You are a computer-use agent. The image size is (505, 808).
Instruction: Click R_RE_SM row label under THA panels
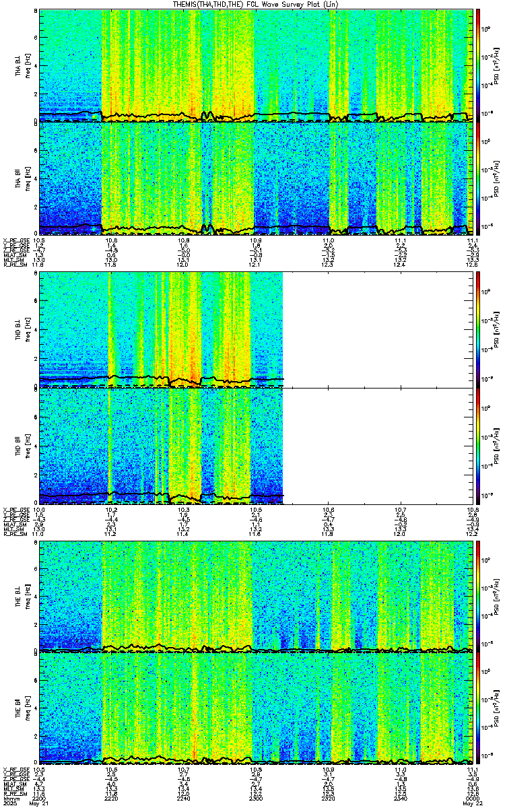[x=14, y=265]
